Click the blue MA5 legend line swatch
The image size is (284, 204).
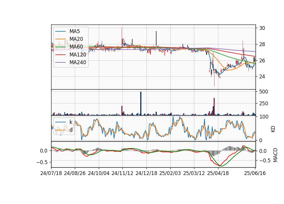[60, 31]
